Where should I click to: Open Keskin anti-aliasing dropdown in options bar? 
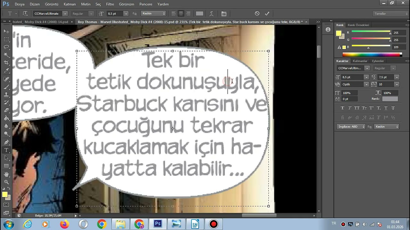point(153,13)
